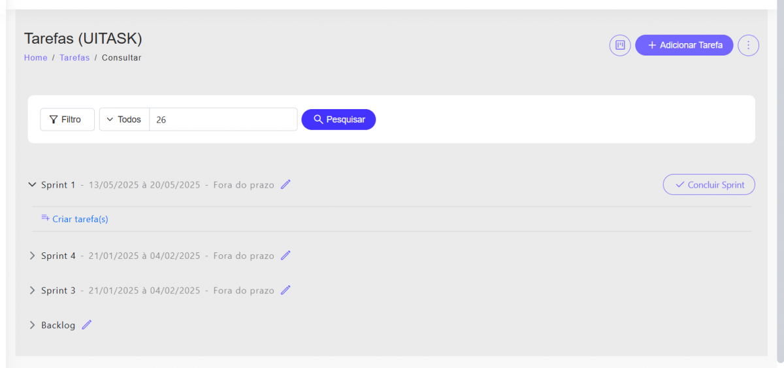Viewport: 784px width, 368px height.
Task: Expand the Sprint 4 section
Action: 32,256
